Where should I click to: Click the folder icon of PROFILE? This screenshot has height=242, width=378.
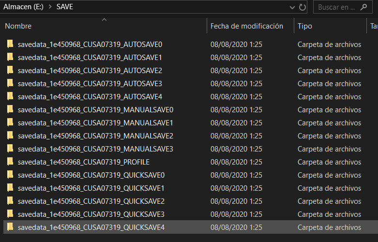coord(10,162)
